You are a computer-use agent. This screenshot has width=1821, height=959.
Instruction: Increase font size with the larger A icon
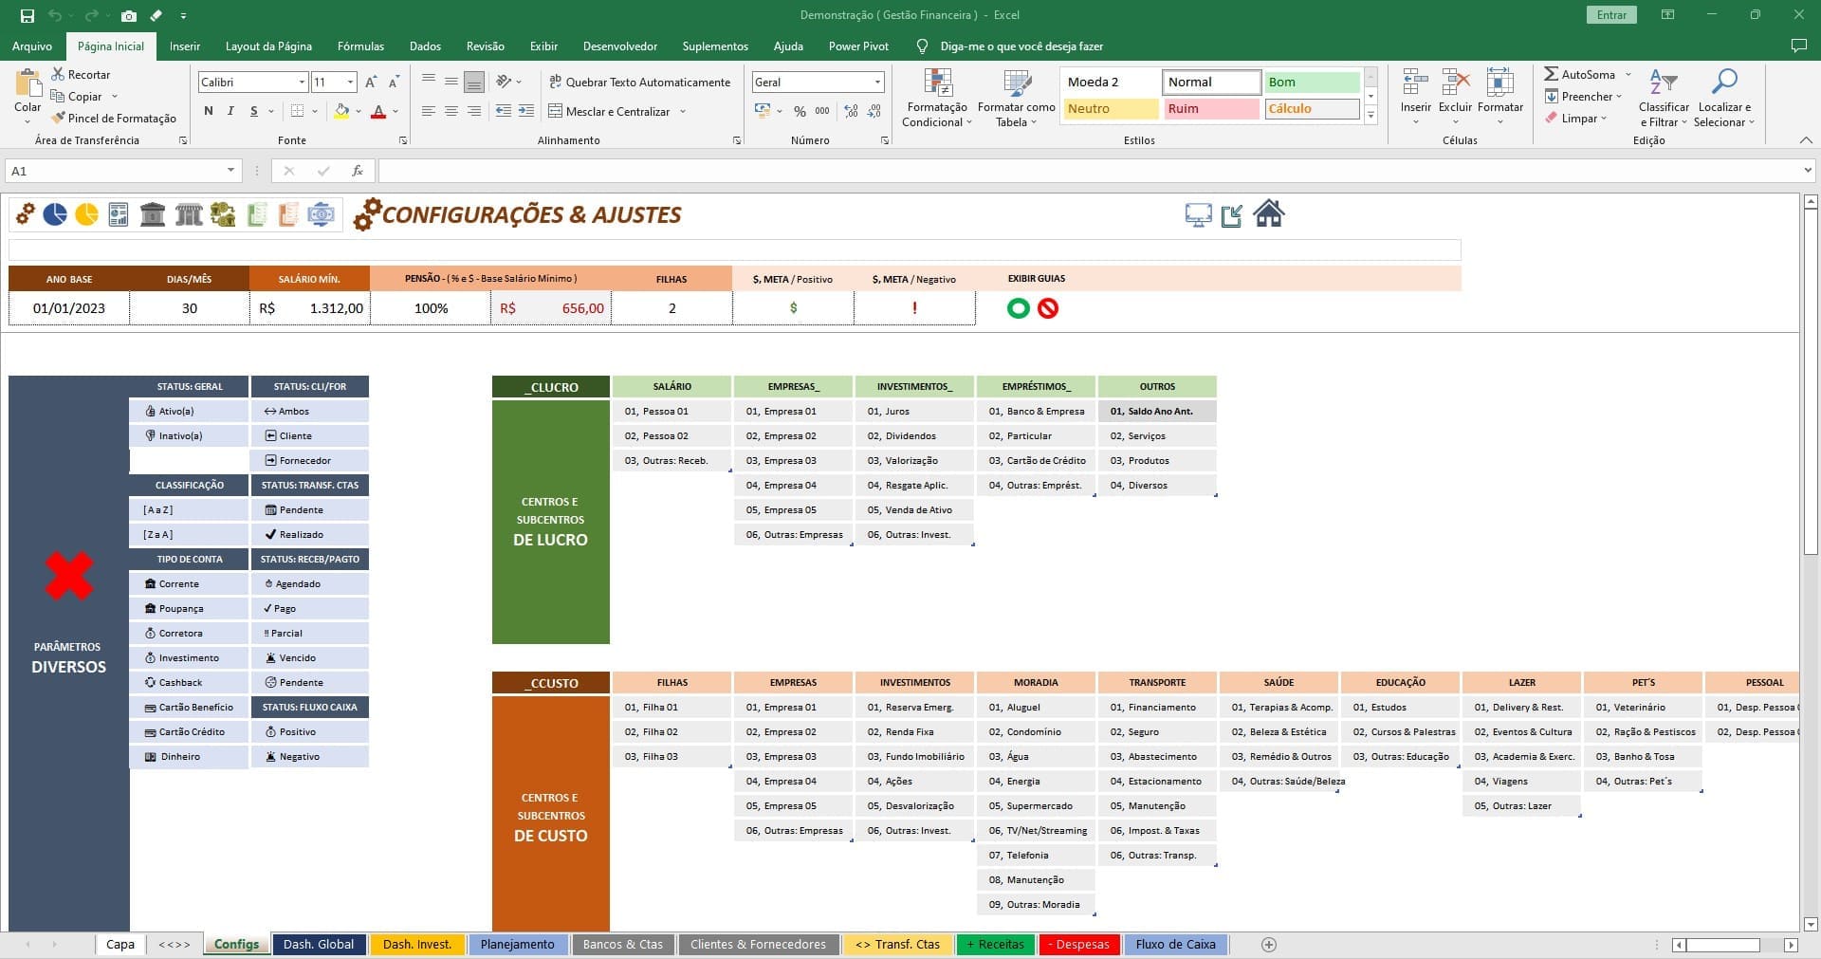click(371, 83)
